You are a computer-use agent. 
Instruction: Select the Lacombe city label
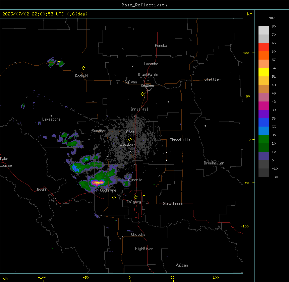(x=151, y=64)
